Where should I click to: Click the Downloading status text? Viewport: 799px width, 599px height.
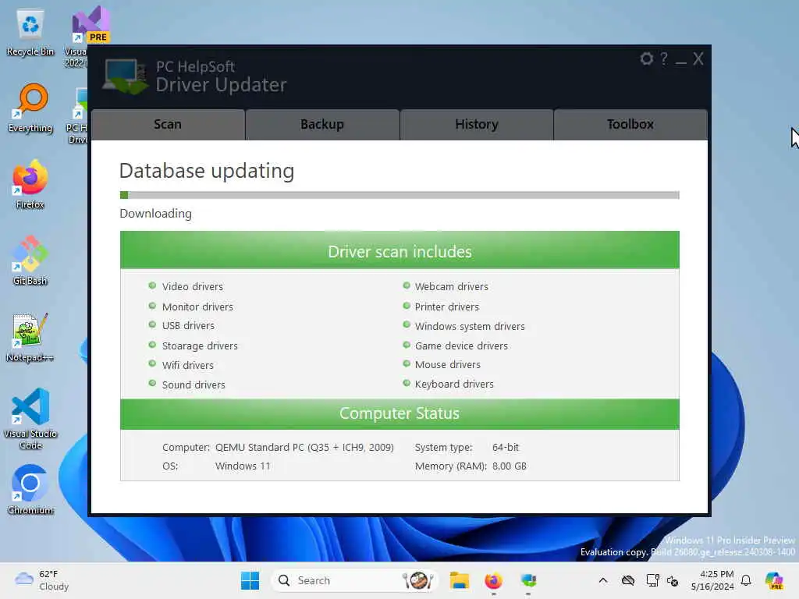click(x=155, y=214)
